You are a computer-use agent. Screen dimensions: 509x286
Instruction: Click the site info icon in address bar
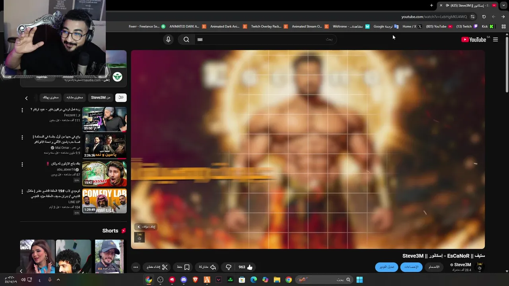click(472, 17)
